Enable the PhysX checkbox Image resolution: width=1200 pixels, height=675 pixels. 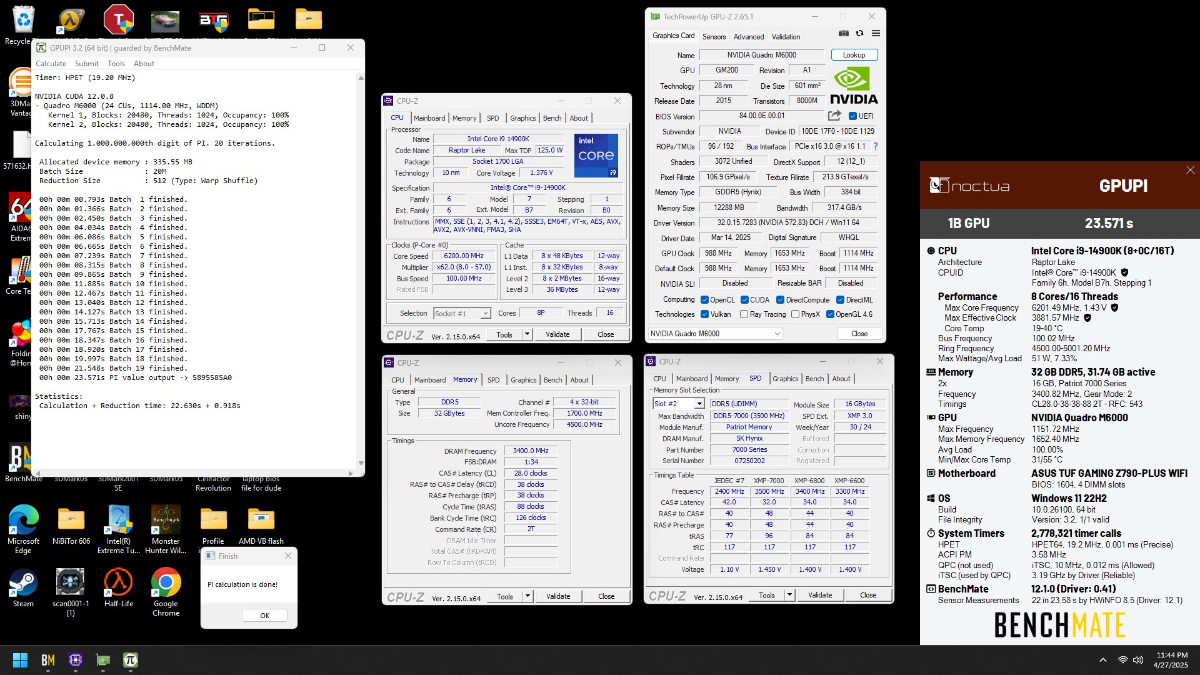point(795,314)
